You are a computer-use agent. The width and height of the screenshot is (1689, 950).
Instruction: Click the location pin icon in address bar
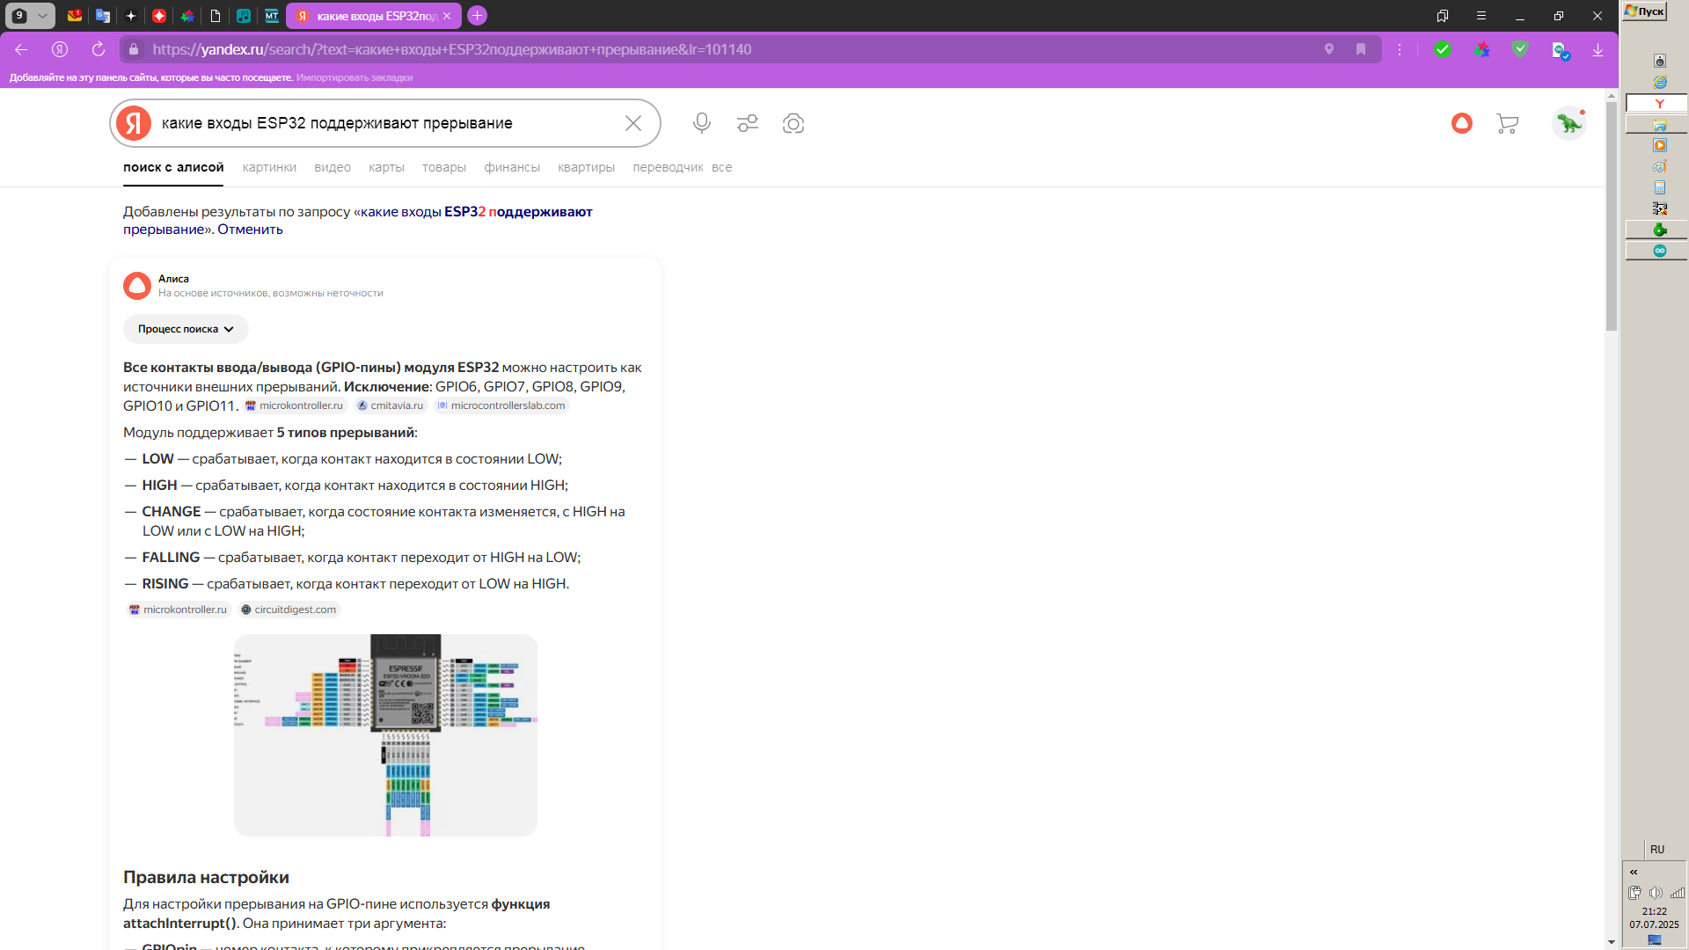[x=1329, y=49]
